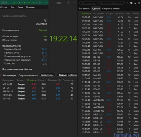Image resolution: width=141 pixels, height=137 pixels.
Task: Open the Сессия menu
Action: (x=4, y=7)
